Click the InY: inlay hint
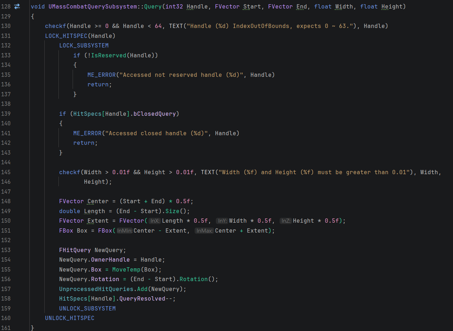The height and width of the screenshot is (331, 453). pos(222,221)
